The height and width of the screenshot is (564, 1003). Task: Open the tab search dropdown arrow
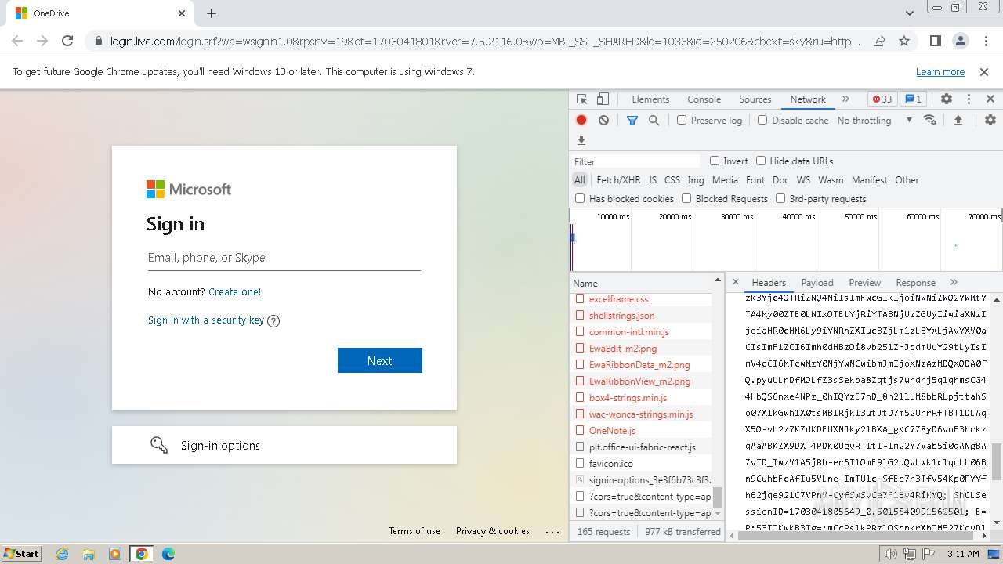(x=910, y=13)
